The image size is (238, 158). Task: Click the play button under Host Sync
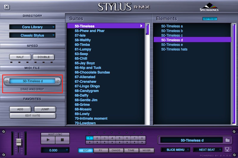click(48, 140)
